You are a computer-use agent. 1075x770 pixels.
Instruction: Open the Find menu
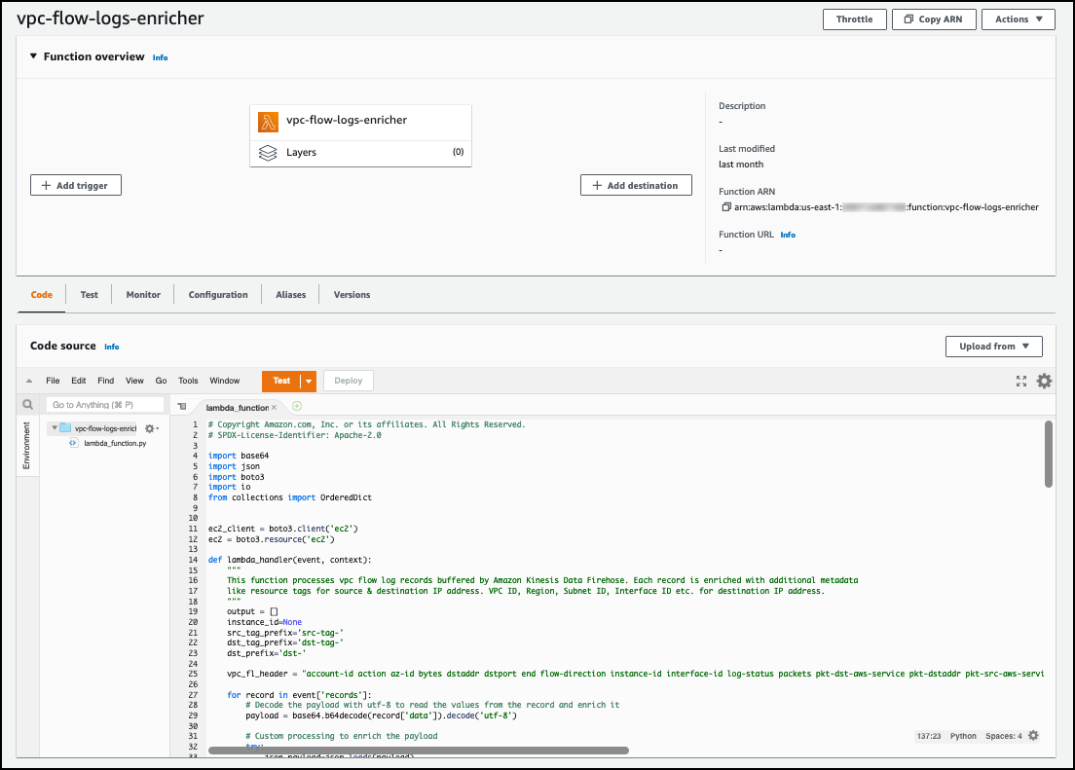point(105,381)
